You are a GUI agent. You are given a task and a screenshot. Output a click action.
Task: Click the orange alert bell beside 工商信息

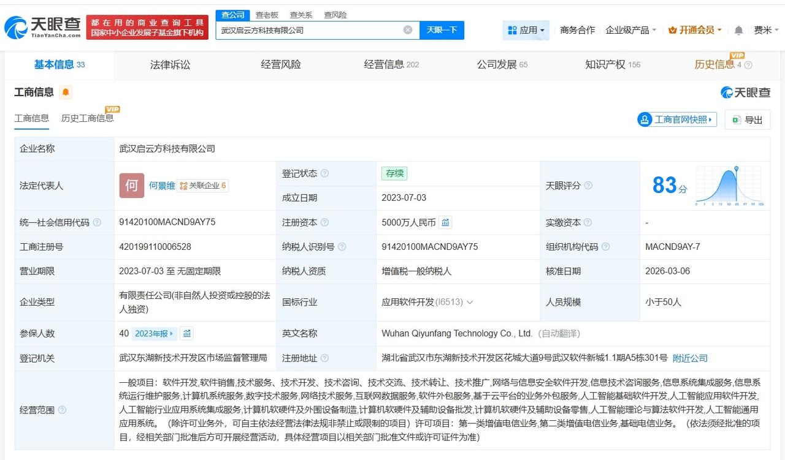pyautogui.click(x=66, y=92)
